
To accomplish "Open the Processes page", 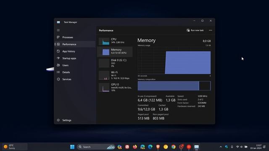I will [75, 37].
